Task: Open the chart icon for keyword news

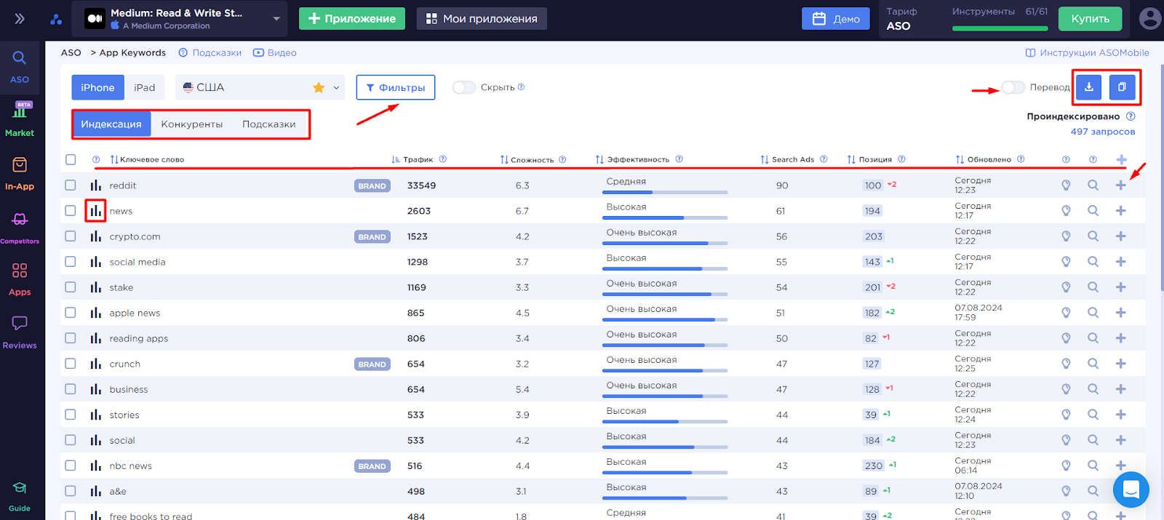Action: coord(95,211)
